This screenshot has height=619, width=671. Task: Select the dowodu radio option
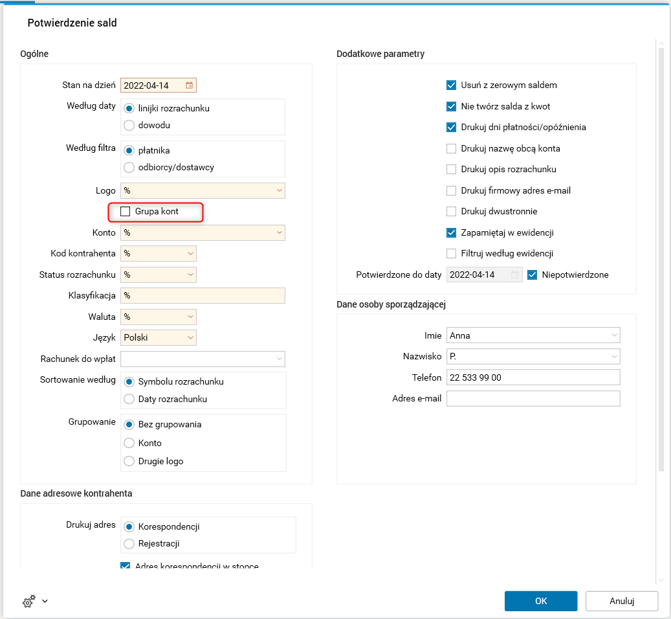[x=129, y=125]
